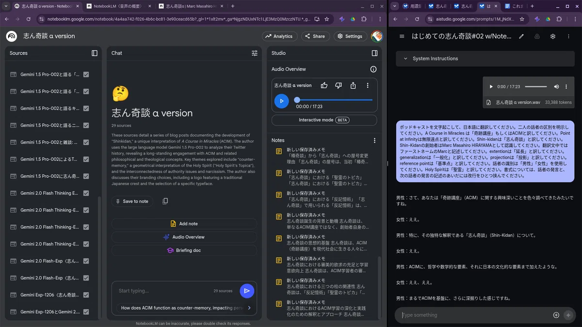Click the sparkle run button in AI Studio
Image resolution: width=582 pixels, height=327 pixels.
pos(568,315)
